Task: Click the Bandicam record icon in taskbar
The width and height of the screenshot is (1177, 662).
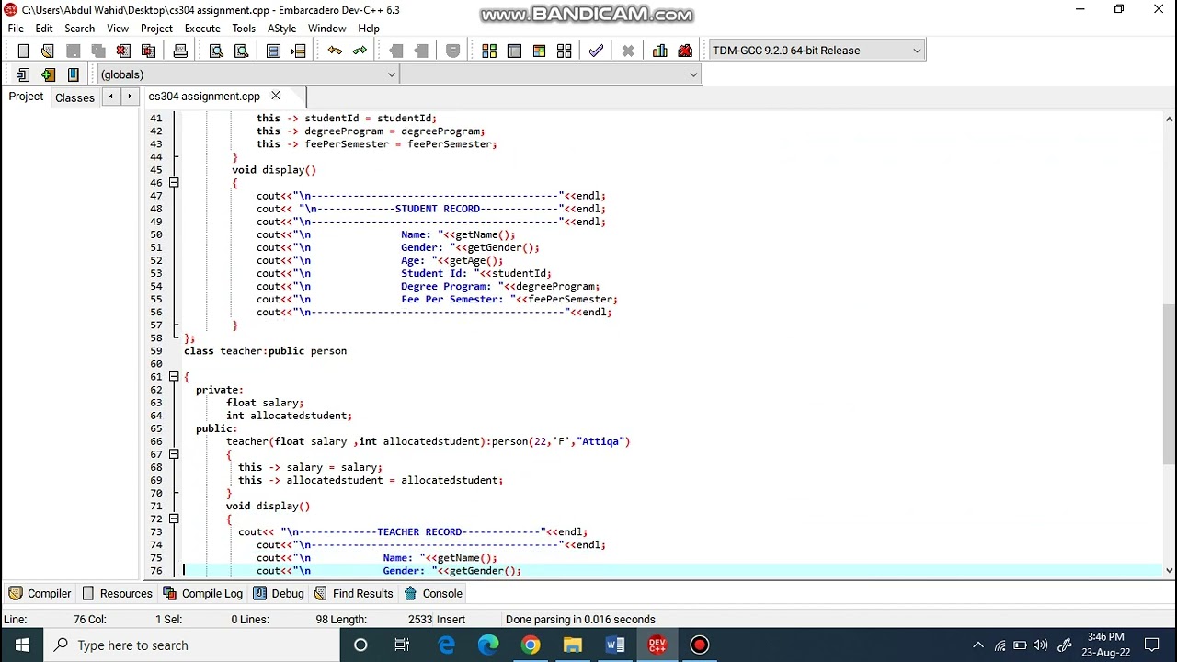Action: 700,645
